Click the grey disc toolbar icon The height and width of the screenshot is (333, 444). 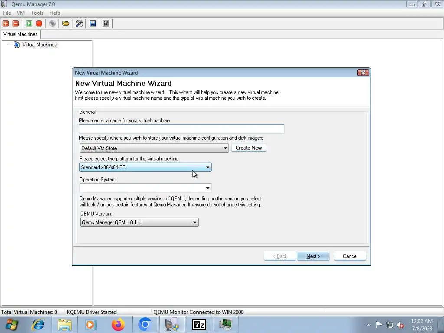point(52,23)
